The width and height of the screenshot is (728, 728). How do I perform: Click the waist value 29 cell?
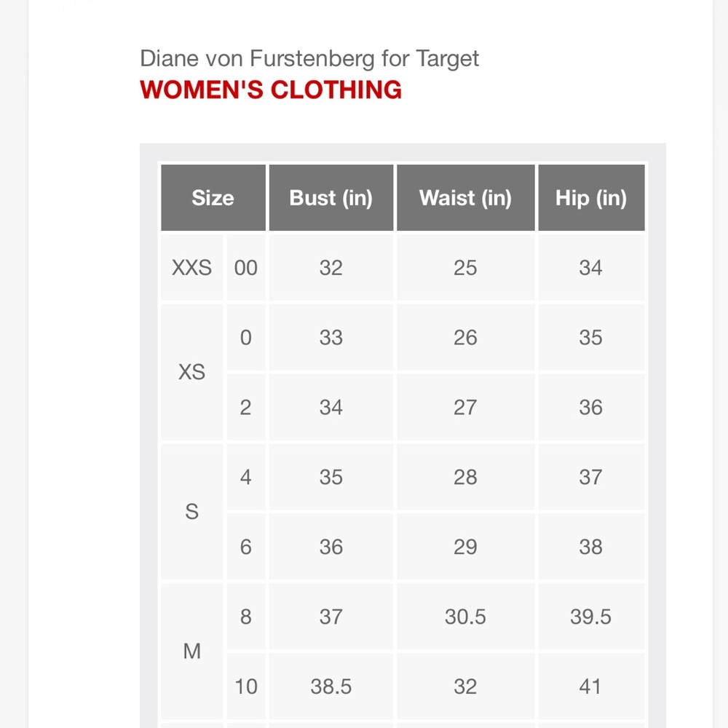[x=466, y=547]
